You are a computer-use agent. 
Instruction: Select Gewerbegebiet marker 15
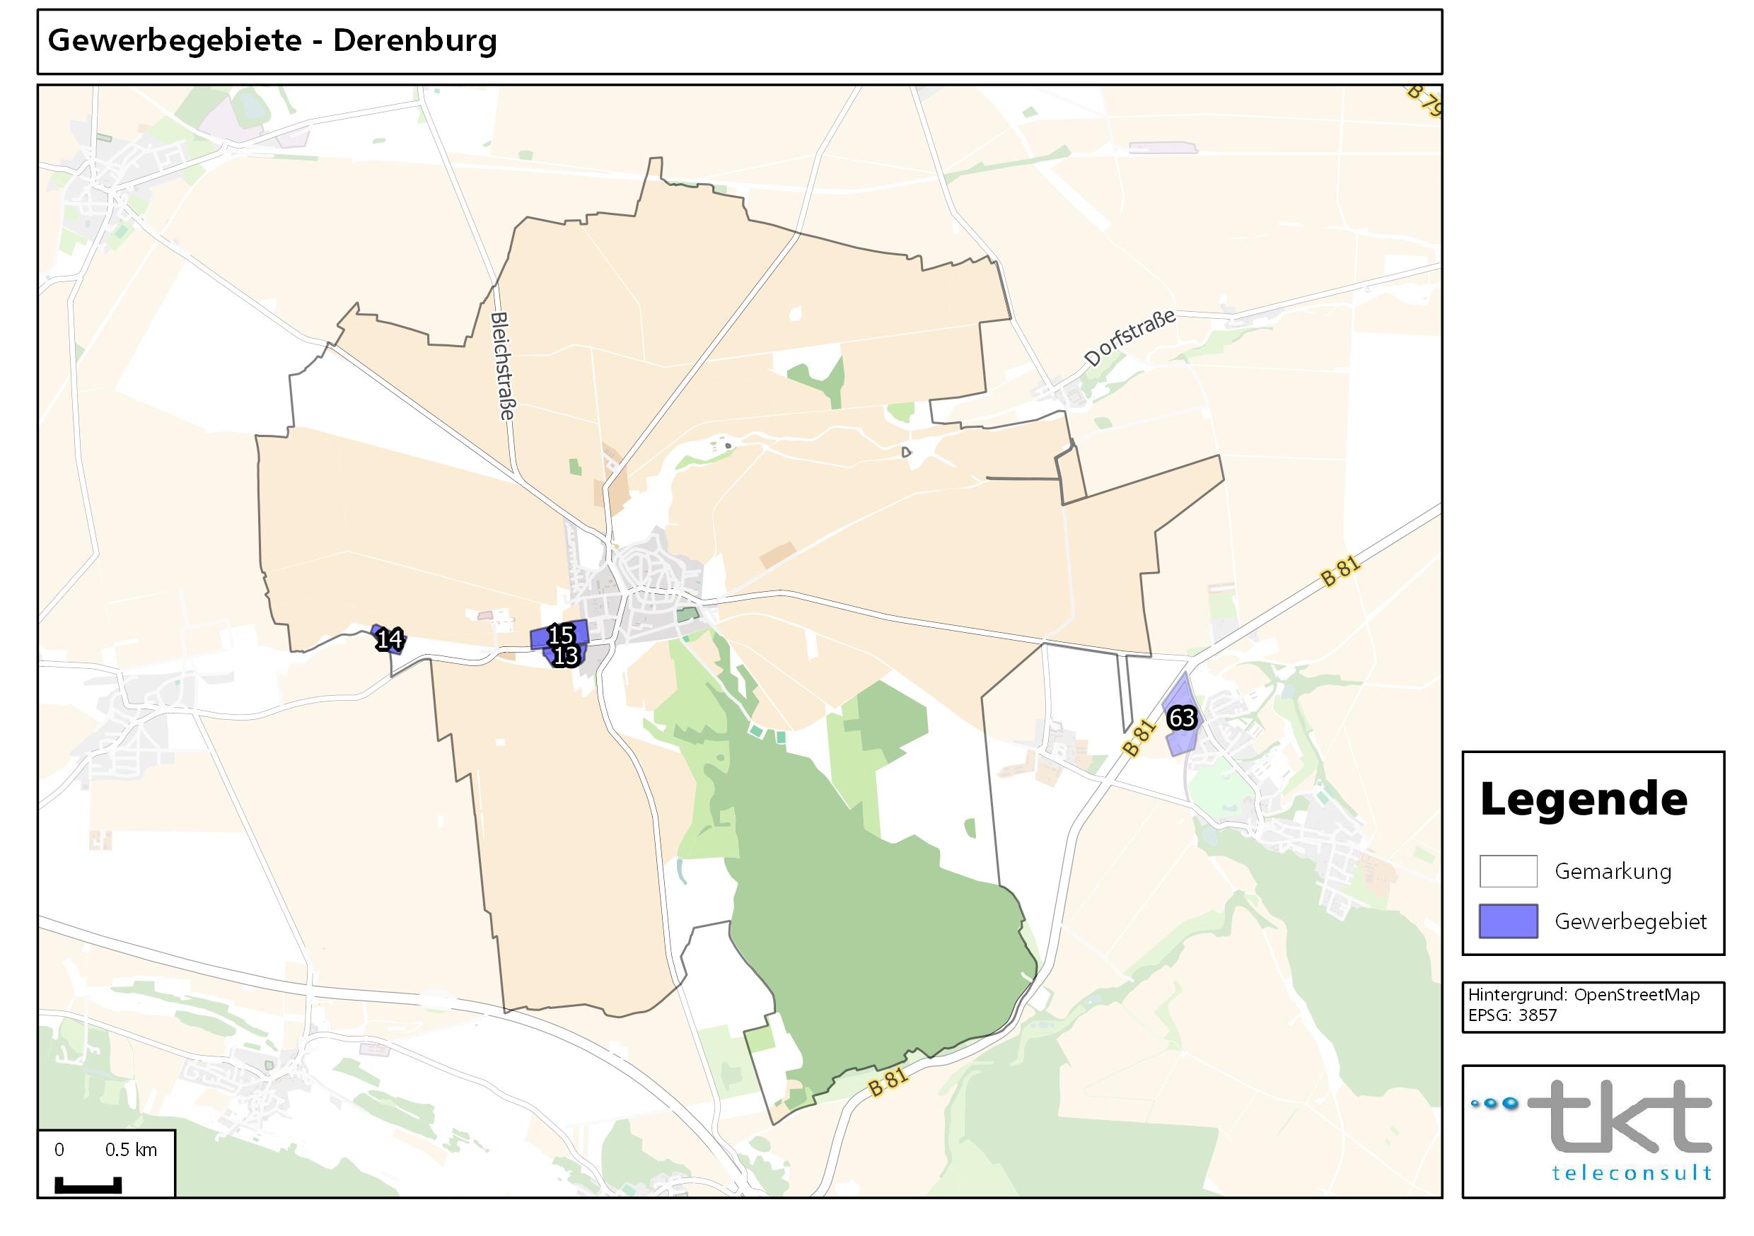(x=561, y=634)
